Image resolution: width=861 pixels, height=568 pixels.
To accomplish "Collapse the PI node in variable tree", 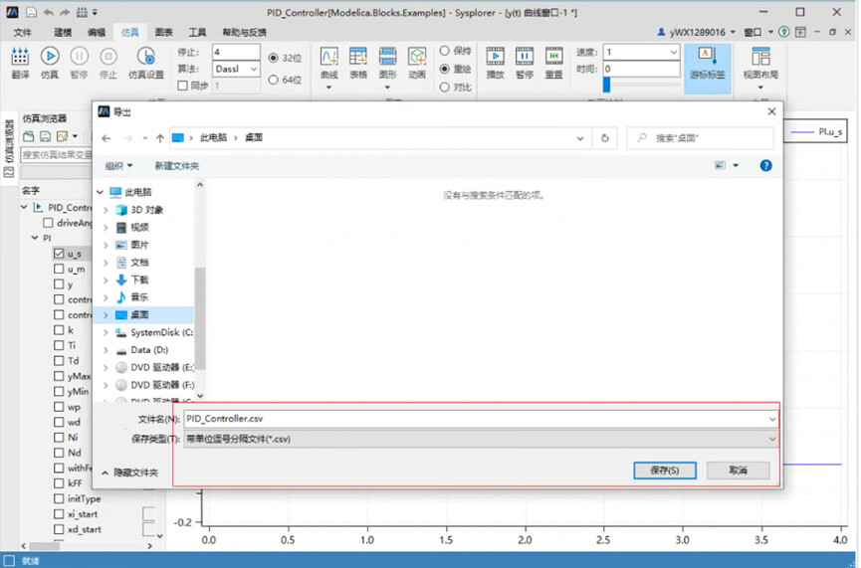I will [x=35, y=238].
